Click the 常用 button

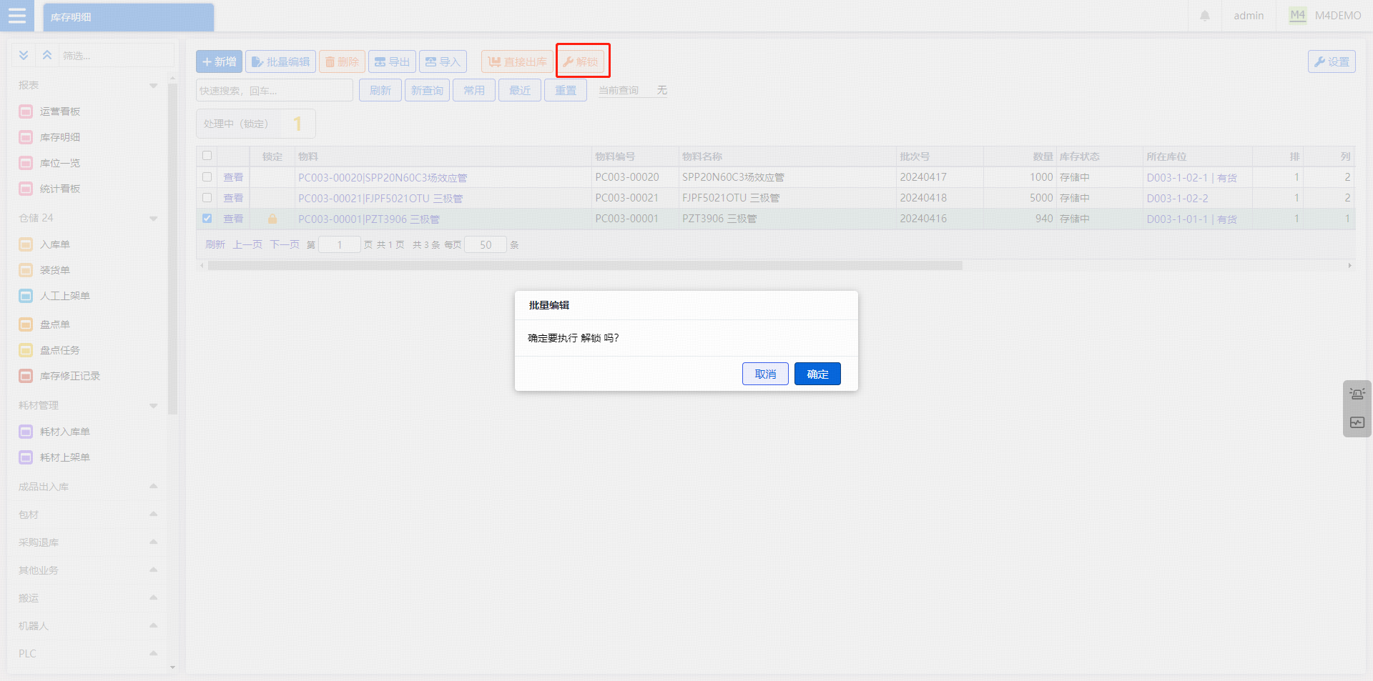(474, 90)
